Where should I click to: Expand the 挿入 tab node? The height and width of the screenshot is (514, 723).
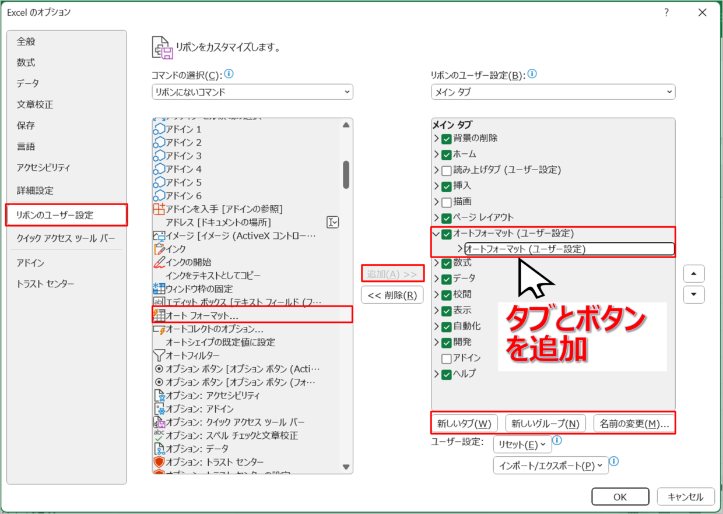[436, 186]
